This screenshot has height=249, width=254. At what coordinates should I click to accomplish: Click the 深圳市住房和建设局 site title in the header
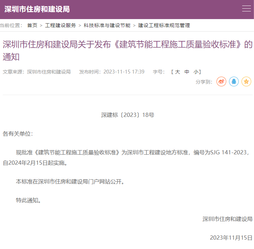(x=37, y=9)
